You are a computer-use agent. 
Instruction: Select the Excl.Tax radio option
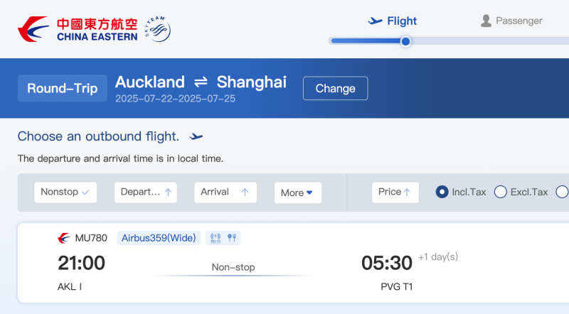501,192
